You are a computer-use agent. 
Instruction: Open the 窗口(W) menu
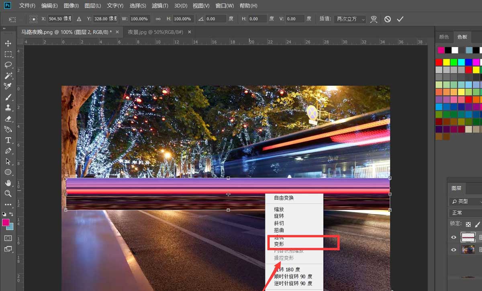pyautogui.click(x=225, y=6)
